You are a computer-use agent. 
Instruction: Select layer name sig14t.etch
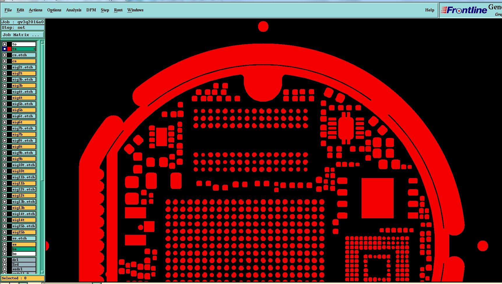tap(24, 214)
